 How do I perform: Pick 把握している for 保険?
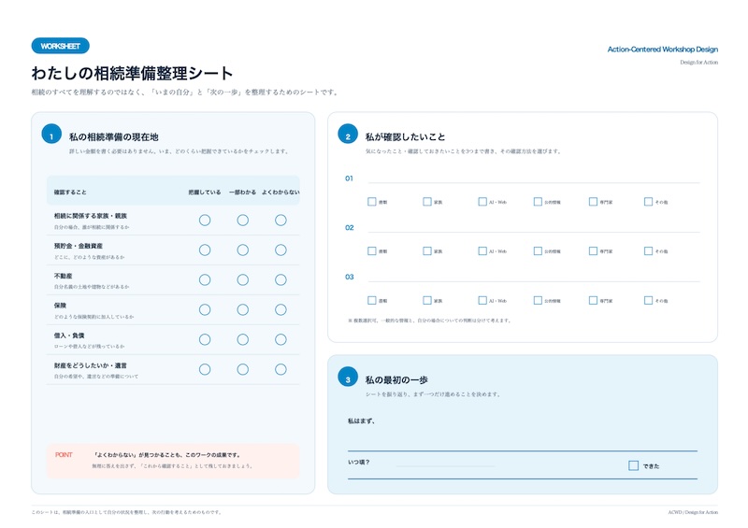click(x=205, y=309)
